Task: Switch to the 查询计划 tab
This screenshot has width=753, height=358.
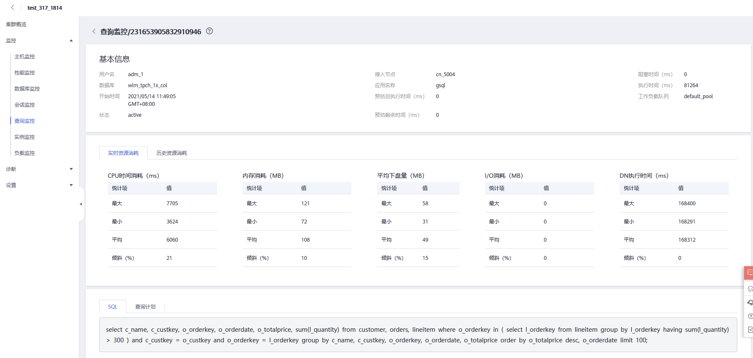Action: pos(145,307)
